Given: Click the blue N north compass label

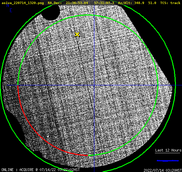Looking at the screenshot, I should (8, 5).
